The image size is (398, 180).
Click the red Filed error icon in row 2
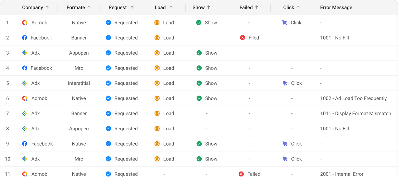click(243, 38)
